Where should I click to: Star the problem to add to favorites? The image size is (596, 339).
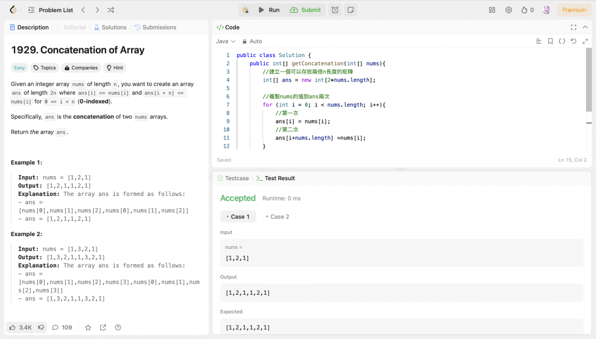pos(88,327)
